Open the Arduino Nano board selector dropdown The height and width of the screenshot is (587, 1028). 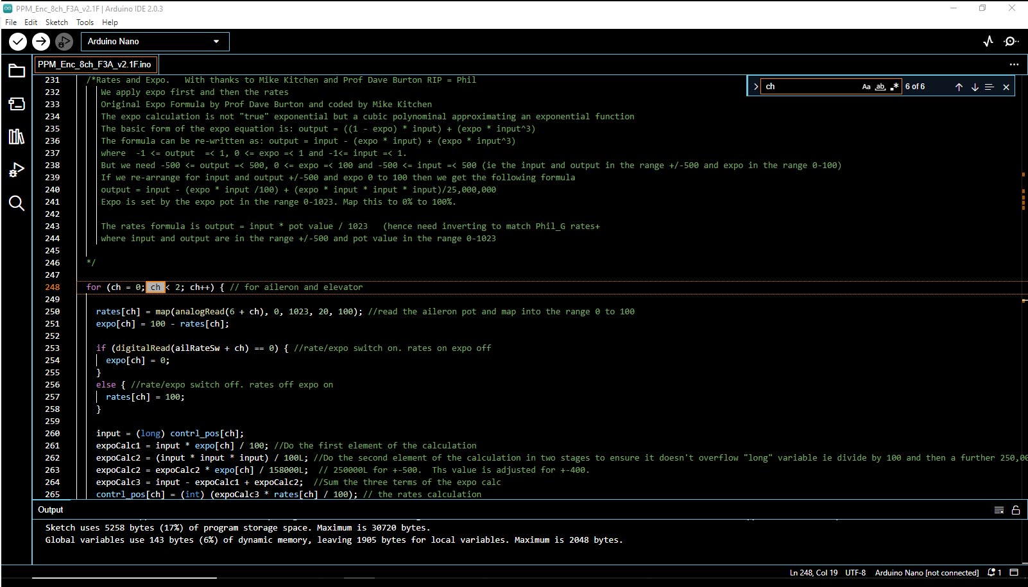click(x=155, y=42)
